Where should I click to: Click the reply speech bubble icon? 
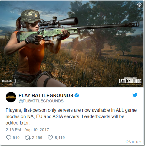[x=8, y=138]
